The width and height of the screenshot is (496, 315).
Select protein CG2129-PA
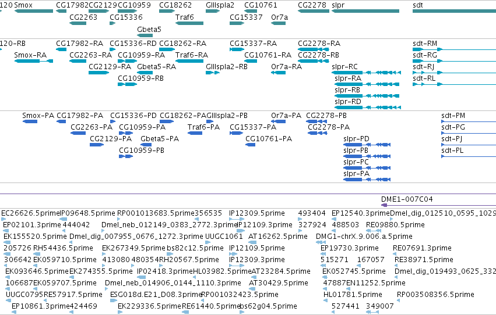97,145
